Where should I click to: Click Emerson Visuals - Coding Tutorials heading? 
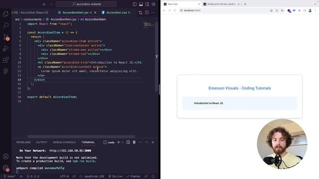click(240, 88)
